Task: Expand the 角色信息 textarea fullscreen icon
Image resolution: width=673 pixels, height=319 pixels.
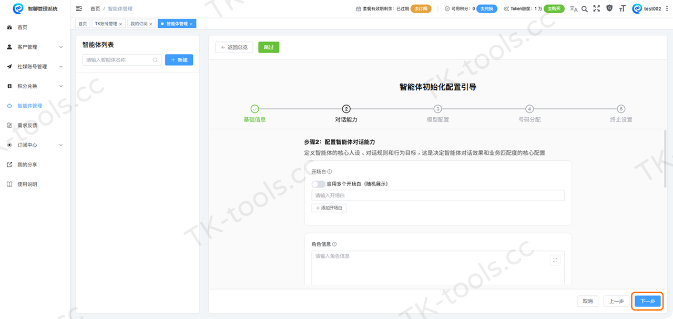Action: point(555,260)
